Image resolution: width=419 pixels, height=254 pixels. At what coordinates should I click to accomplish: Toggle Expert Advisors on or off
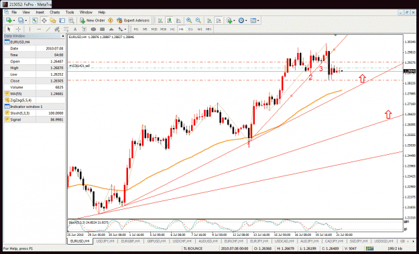click(133, 20)
